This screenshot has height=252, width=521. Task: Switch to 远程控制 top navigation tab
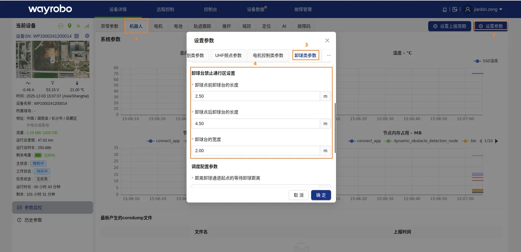pyautogui.click(x=165, y=9)
